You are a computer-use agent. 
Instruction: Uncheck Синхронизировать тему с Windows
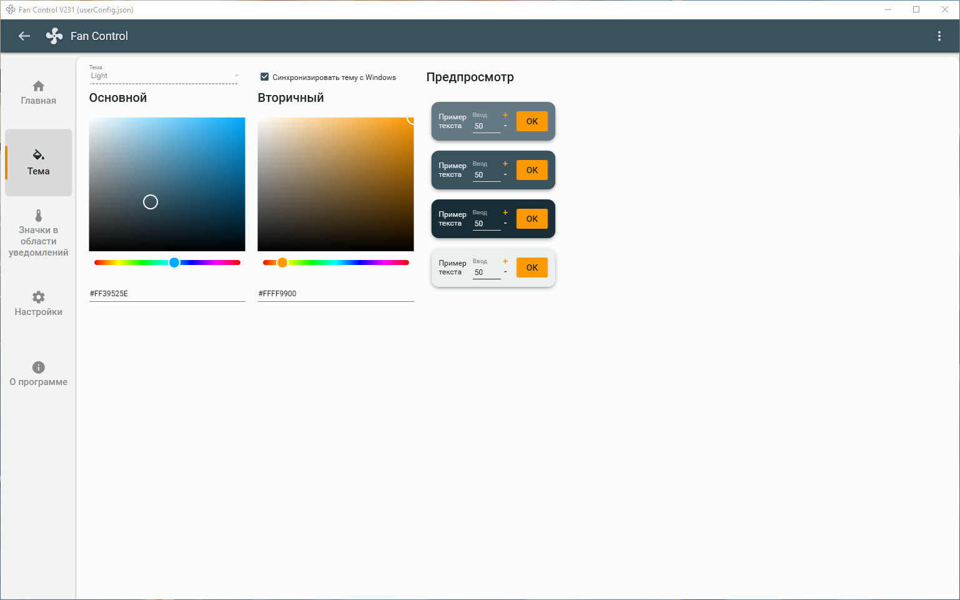point(265,77)
